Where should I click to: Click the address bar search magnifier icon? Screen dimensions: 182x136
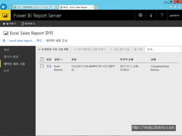point(50,7)
